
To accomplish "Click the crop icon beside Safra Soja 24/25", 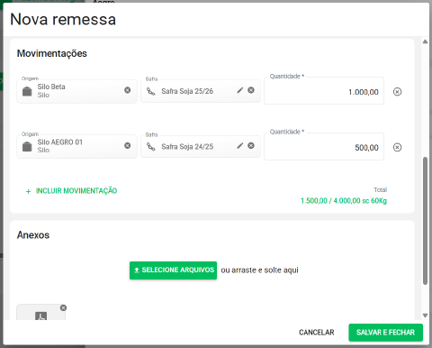I will pos(151,147).
